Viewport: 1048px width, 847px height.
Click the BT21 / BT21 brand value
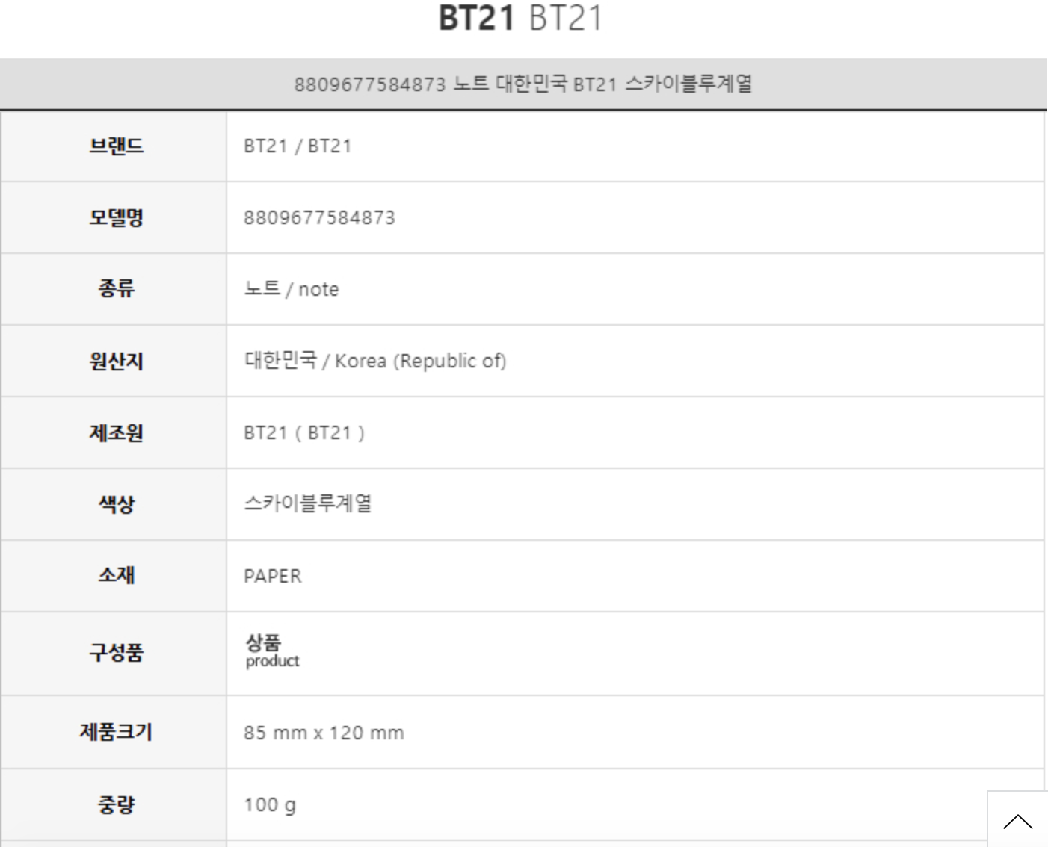coord(298,146)
